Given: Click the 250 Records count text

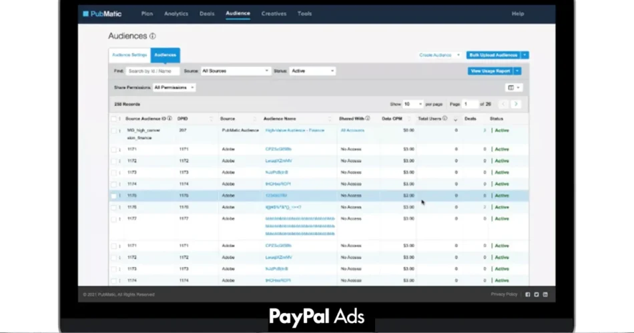Looking at the screenshot, I should (127, 105).
